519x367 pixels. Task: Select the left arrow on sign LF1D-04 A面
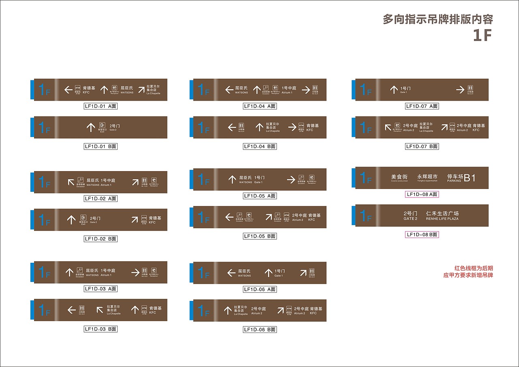point(230,90)
